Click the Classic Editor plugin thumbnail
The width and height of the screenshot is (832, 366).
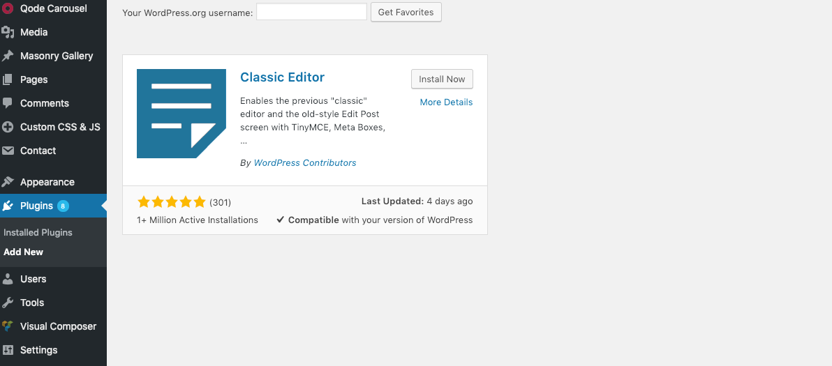coord(181,114)
